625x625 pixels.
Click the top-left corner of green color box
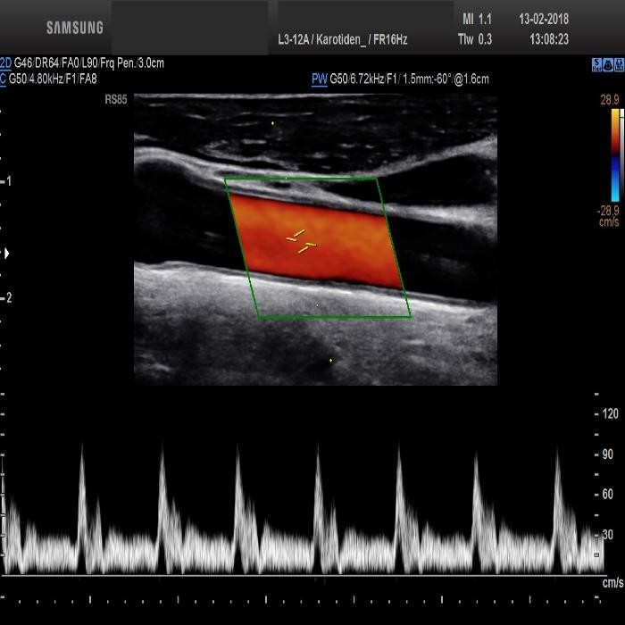(225, 179)
